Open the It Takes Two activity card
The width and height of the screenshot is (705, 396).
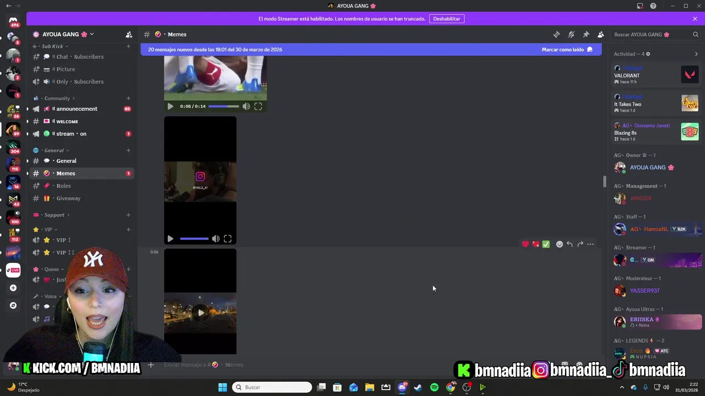coord(656,103)
